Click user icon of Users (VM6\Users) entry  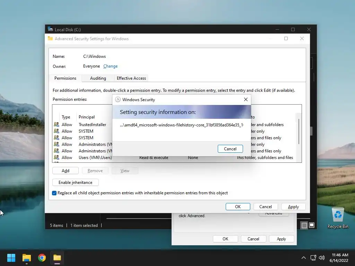point(57,157)
